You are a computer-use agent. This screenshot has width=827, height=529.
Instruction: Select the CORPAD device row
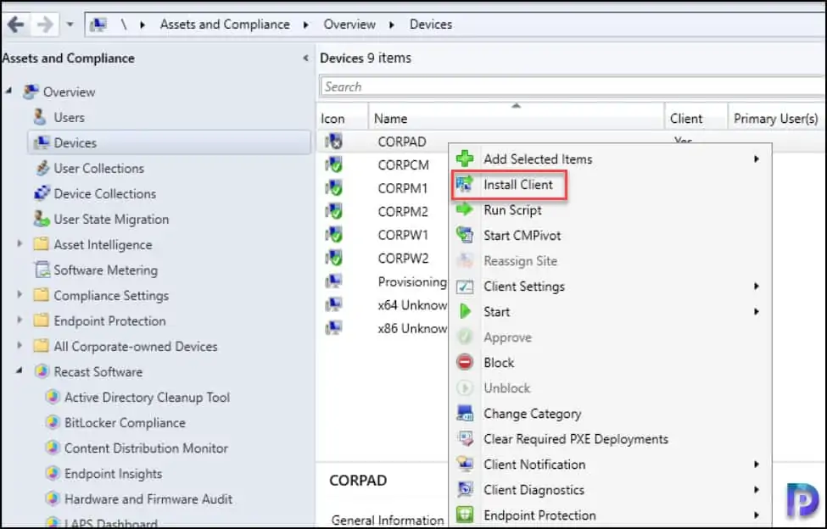(402, 142)
